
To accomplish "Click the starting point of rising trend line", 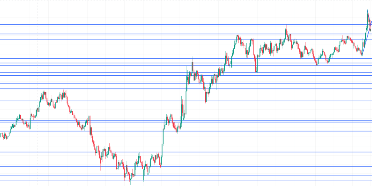I will pos(362,55).
